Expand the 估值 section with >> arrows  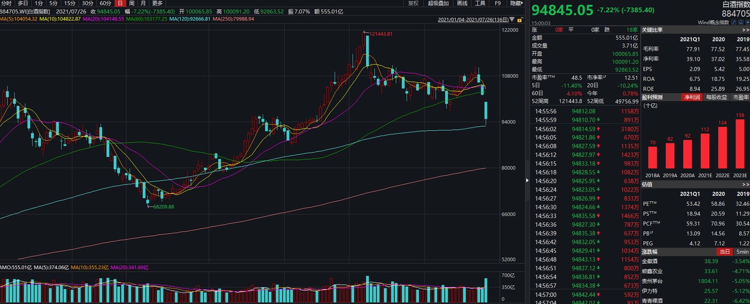(x=745, y=184)
